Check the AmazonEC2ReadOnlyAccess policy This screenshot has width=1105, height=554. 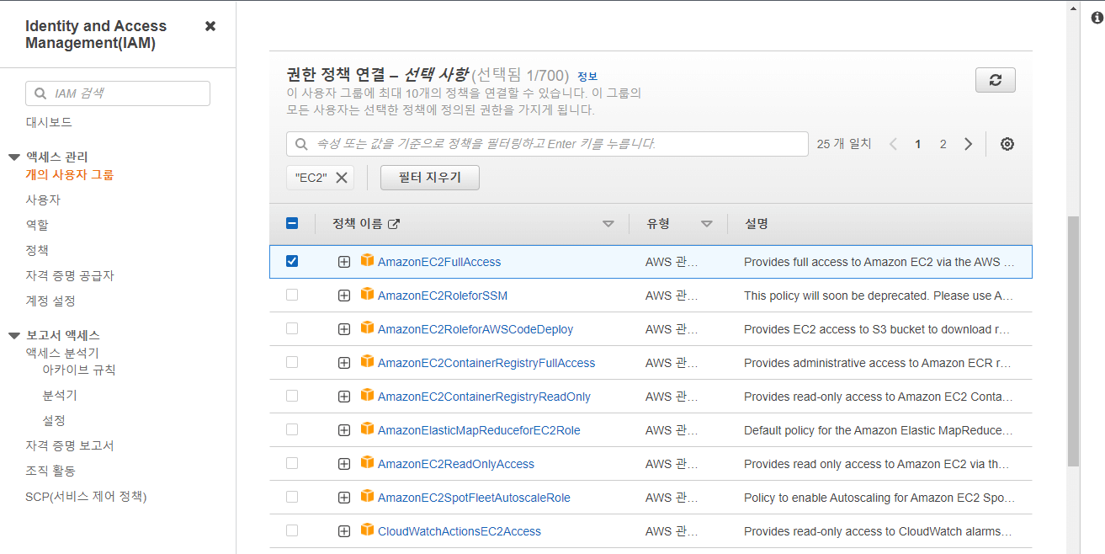pos(292,463)
